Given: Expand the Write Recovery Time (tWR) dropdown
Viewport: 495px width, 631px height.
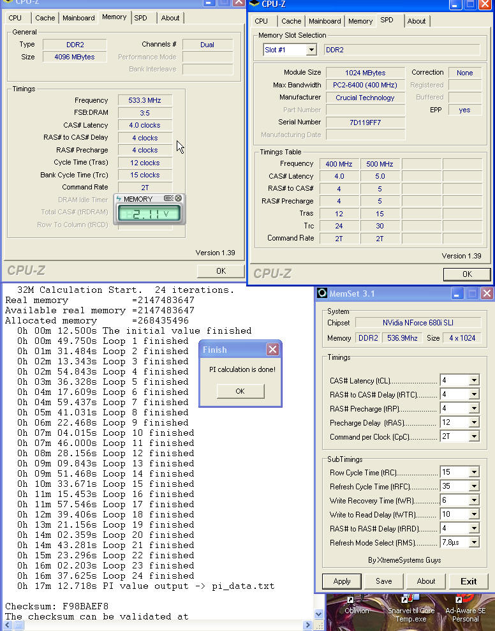Looking at the screenshot, I should tap(474, 500).
